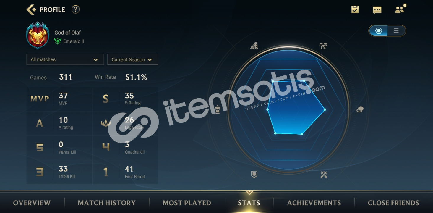Switch to the Achievements tab
433x213 pixels.
click(314, 203)
